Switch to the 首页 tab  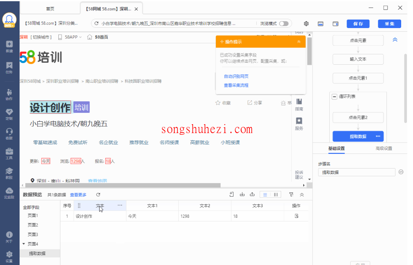click(x=50, y=9)
